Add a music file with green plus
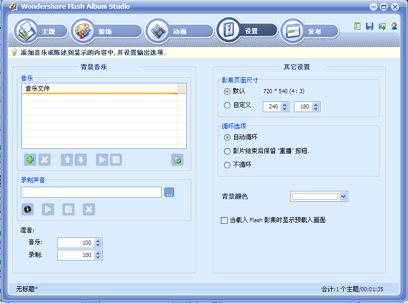408x303 pixels. click(x=30, y=160)
